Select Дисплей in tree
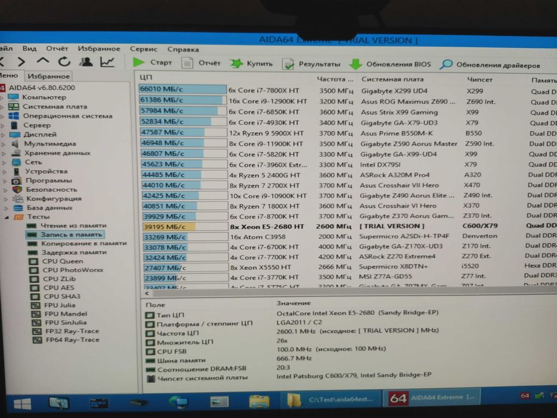557x418 pixels. coord(40,134)
